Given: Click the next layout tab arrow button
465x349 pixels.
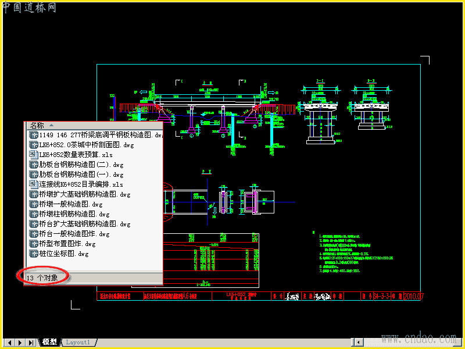Looking at the screenshot, I should (x=20, y=343).
